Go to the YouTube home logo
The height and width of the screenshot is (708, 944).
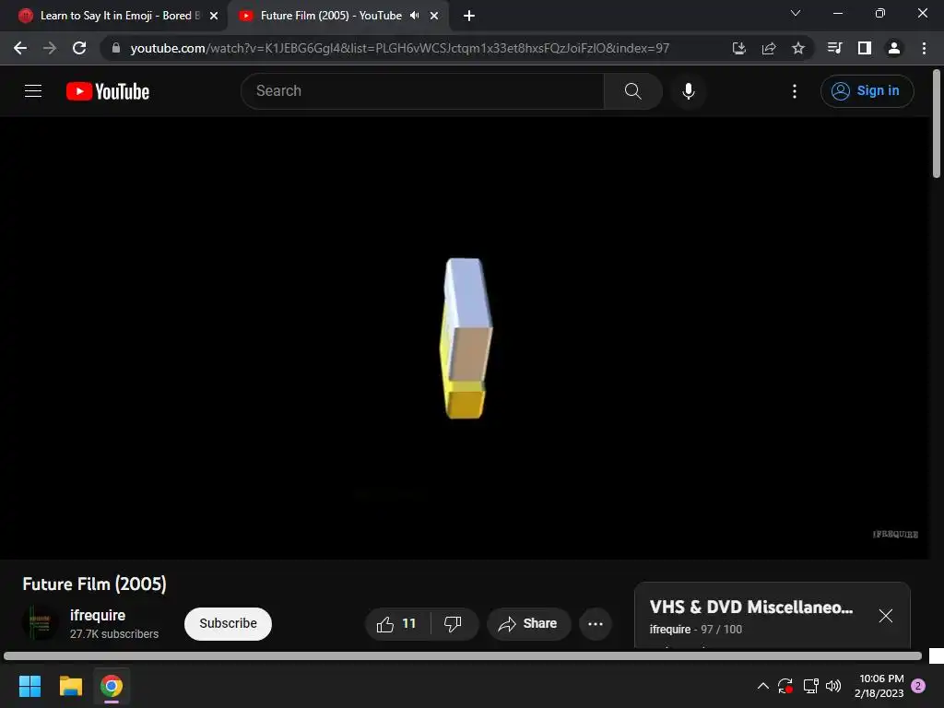click(x=108, y=91)
